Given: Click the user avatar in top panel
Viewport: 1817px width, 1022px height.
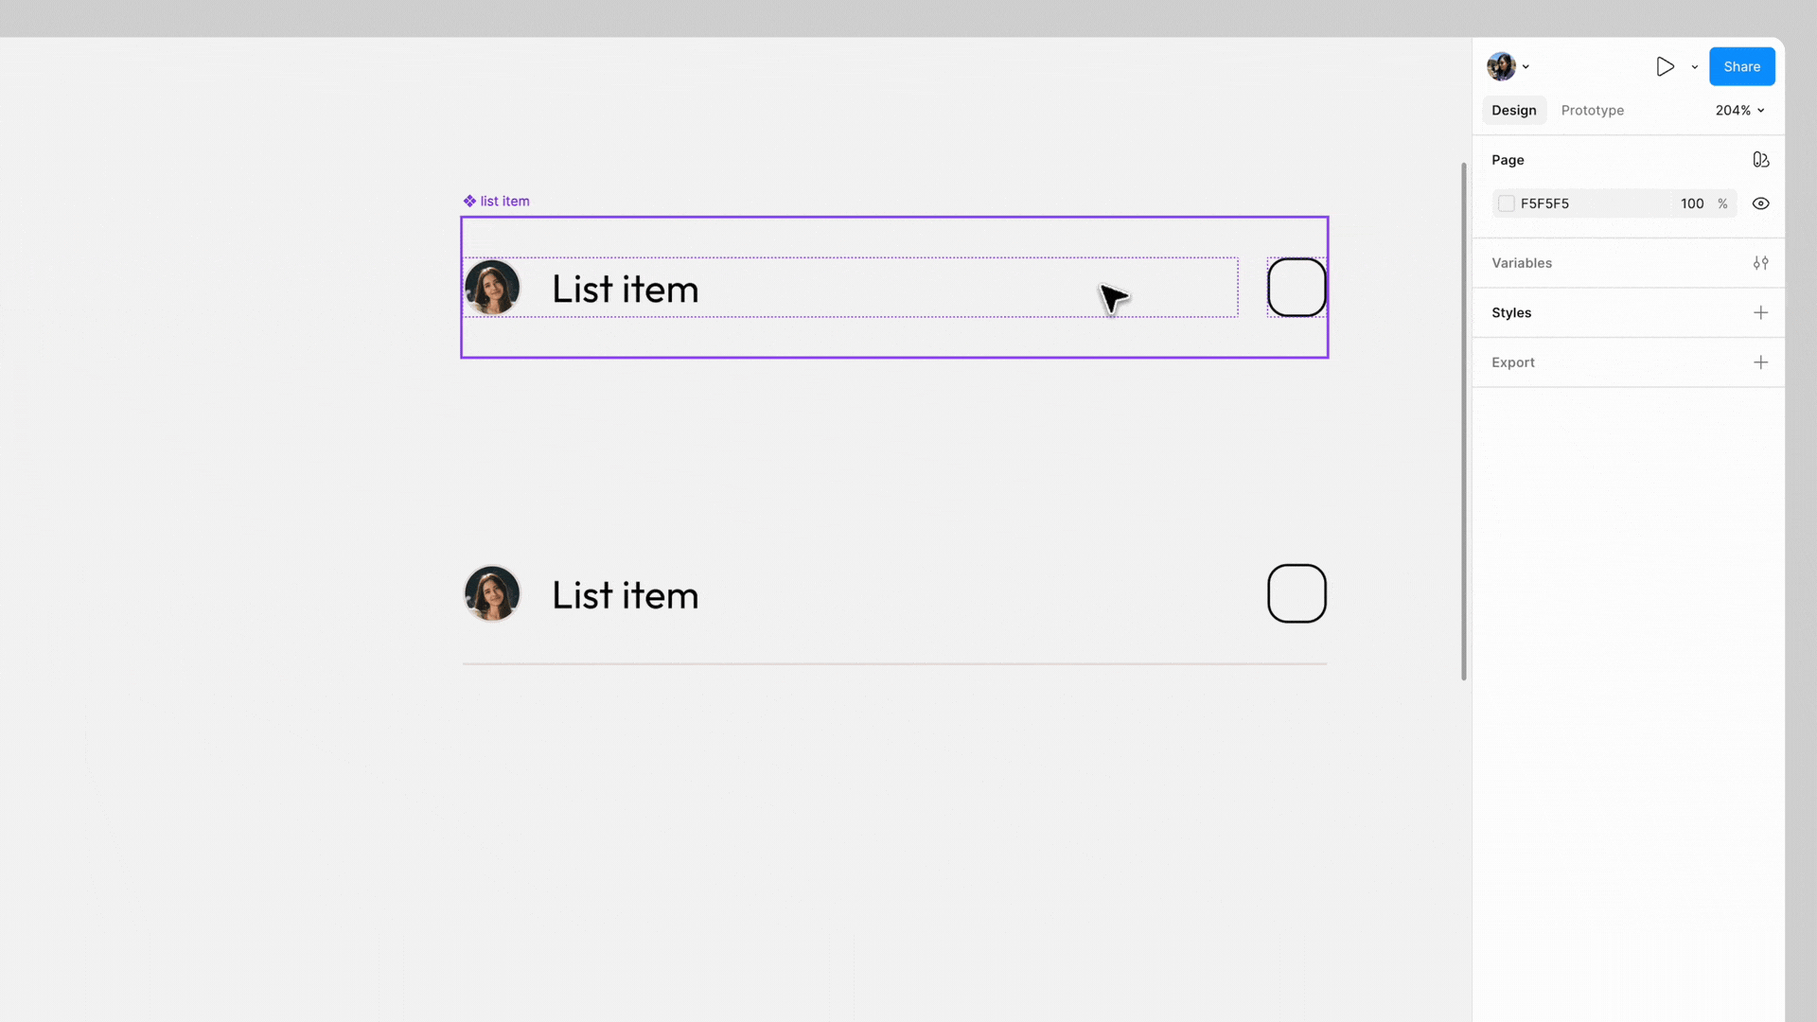Looking at the screenshot, I should [x=1501, y=66].
